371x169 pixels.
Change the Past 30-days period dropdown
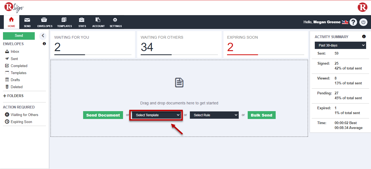coord(340,45)
